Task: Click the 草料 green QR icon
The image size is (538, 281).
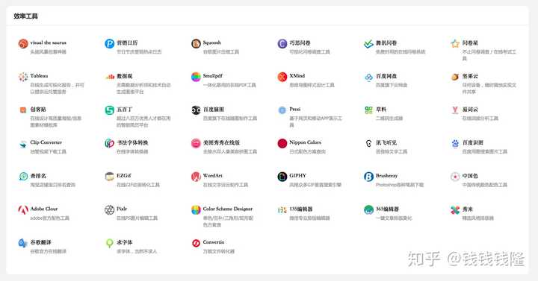Action: [x=368, y=110]
